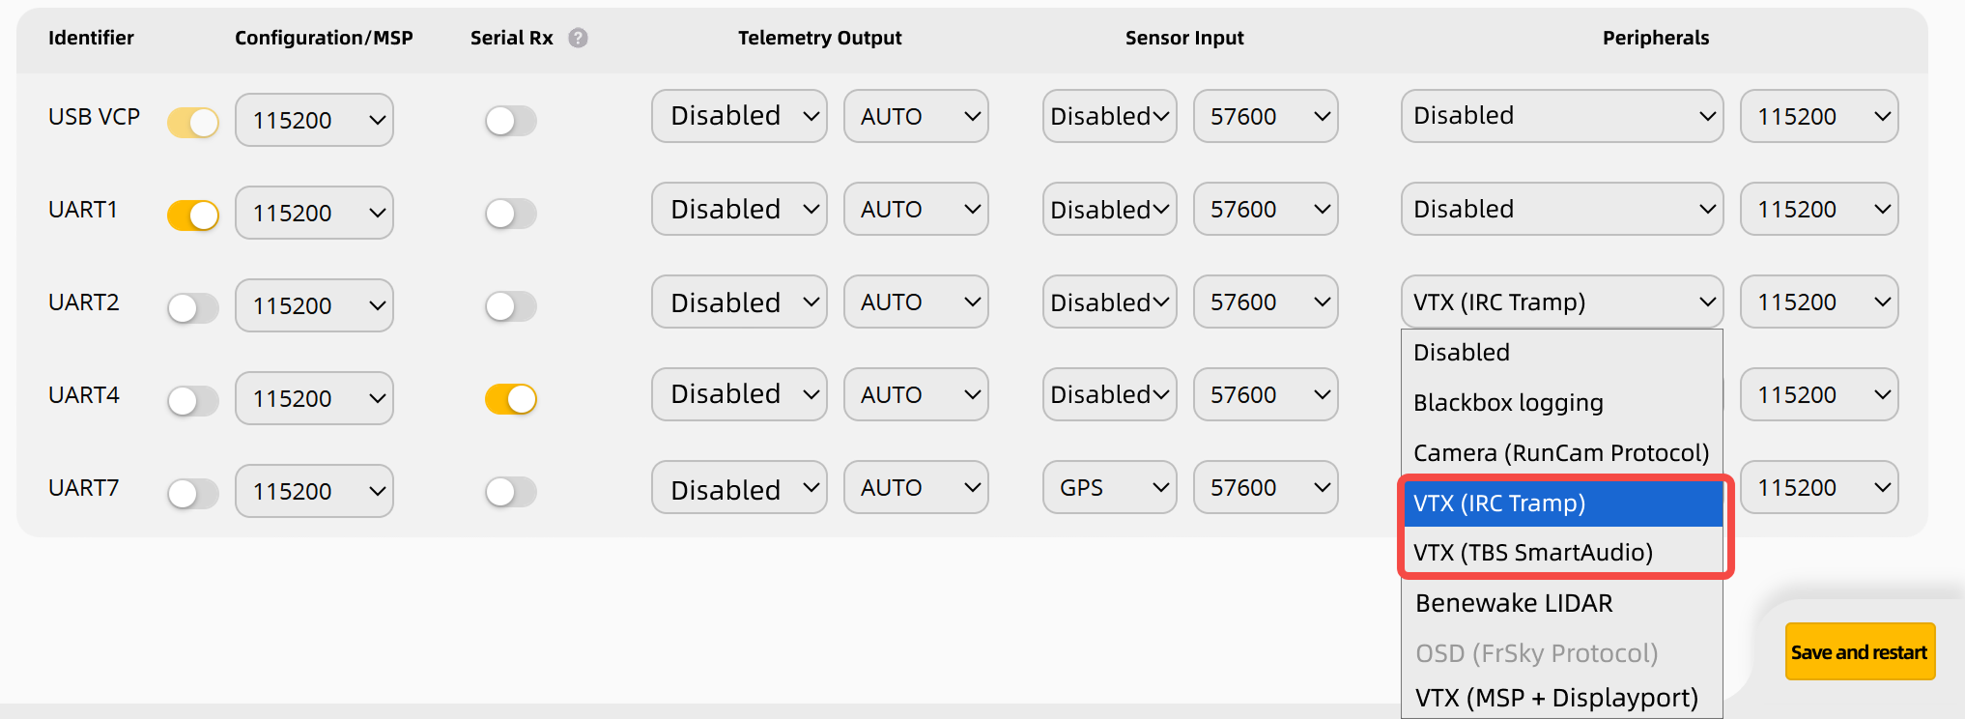Choose VTX (MSP + Displayport) option
Image resolution: width=1965 pixels, height=719 pixels.
(x=1556, y=698)
